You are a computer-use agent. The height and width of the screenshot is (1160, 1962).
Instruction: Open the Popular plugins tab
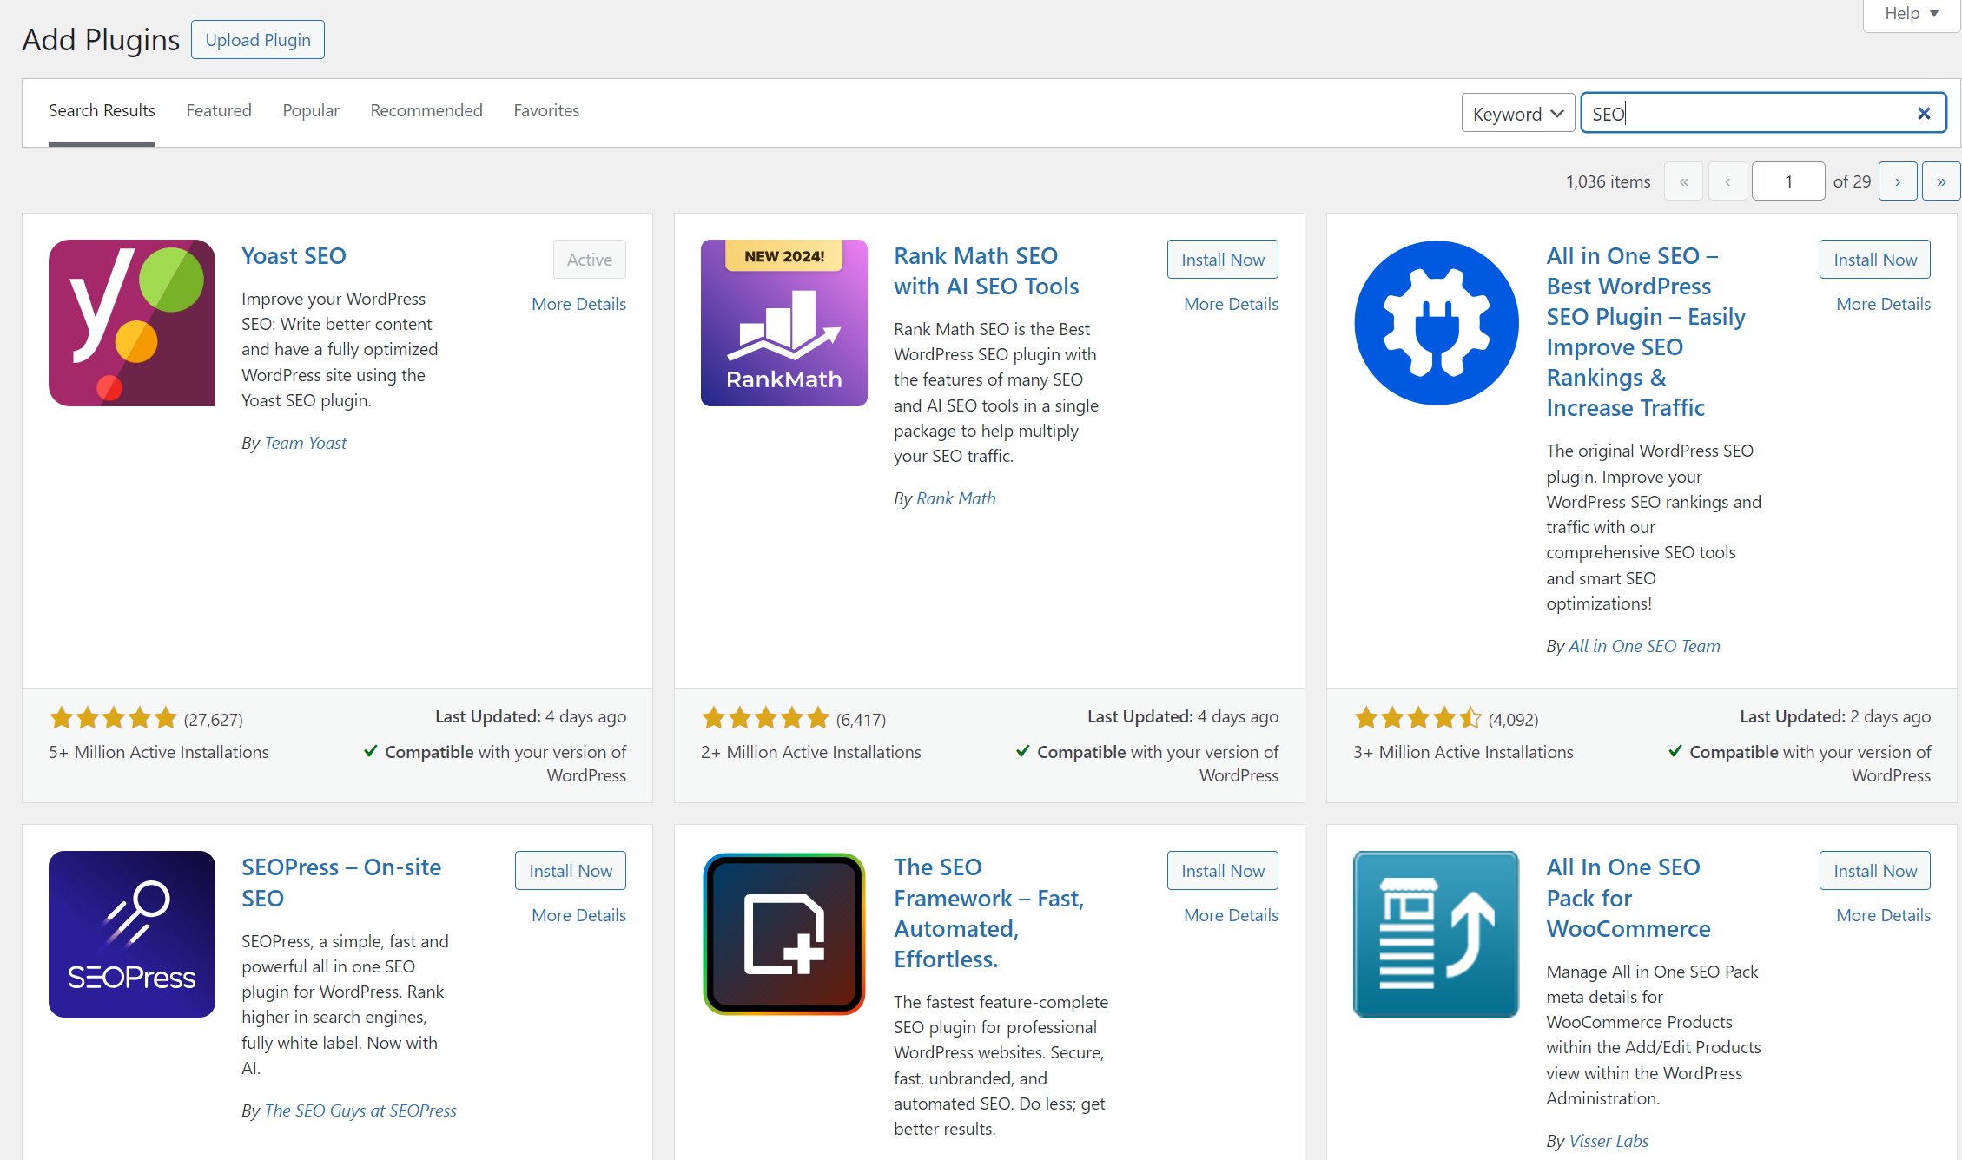[x=310, y=110]
